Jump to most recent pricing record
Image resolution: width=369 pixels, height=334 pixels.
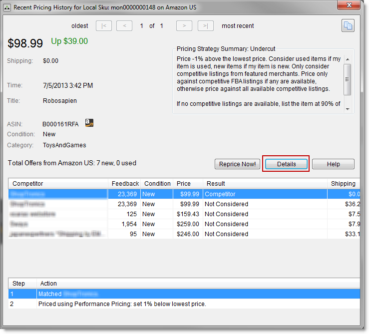click(205, 26)
